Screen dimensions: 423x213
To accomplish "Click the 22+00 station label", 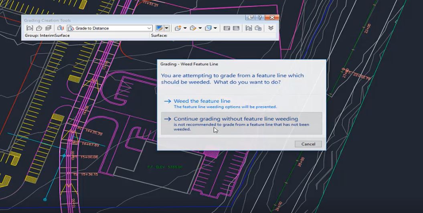I will tap(368, 28).
